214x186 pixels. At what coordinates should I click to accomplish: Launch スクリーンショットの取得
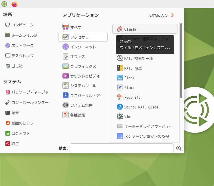point(145,136)
